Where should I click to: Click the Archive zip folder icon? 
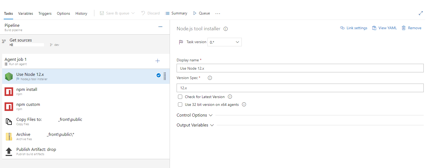click(9, 137)
